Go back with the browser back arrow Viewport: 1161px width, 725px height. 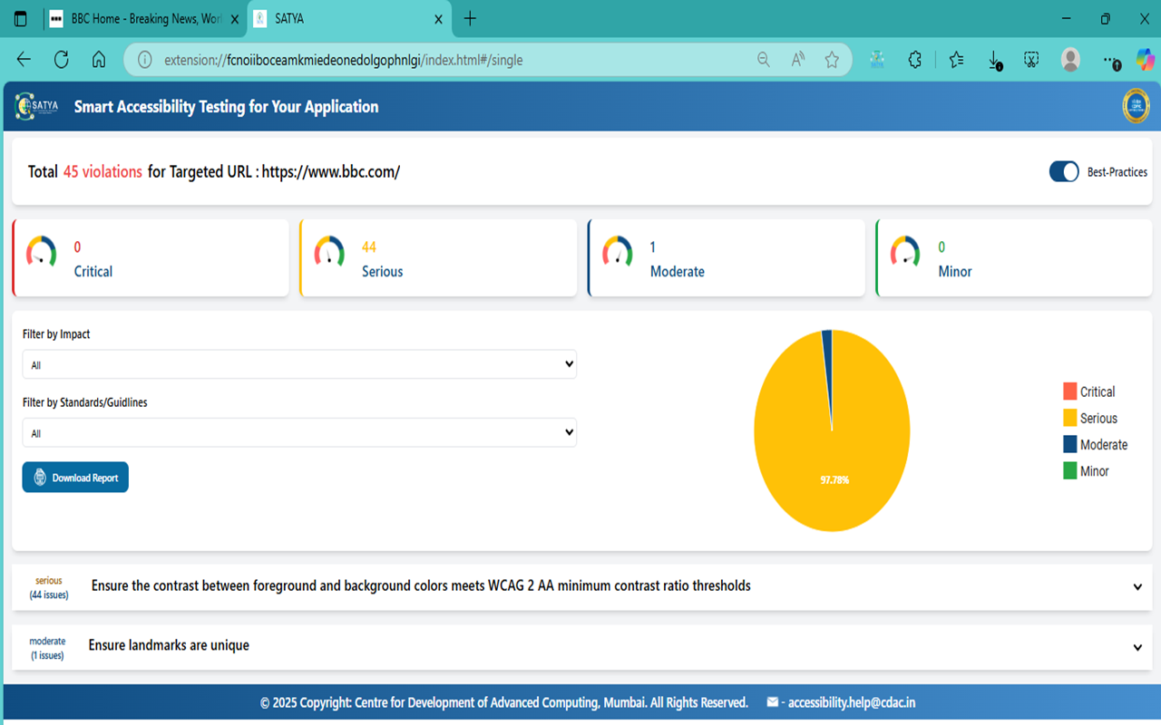tap(24, 60)
